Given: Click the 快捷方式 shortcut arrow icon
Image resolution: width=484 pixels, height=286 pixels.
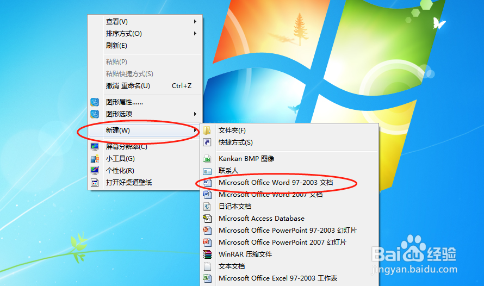Looking at the screenshot, I should tap(207, 142).
